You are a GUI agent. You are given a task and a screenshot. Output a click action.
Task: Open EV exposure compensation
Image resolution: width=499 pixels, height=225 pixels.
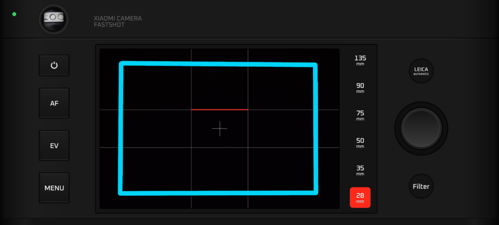(54, 145)
